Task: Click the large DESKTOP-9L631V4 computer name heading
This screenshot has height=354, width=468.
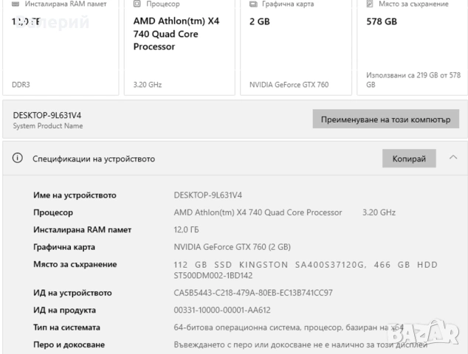Action: point(47,115)
